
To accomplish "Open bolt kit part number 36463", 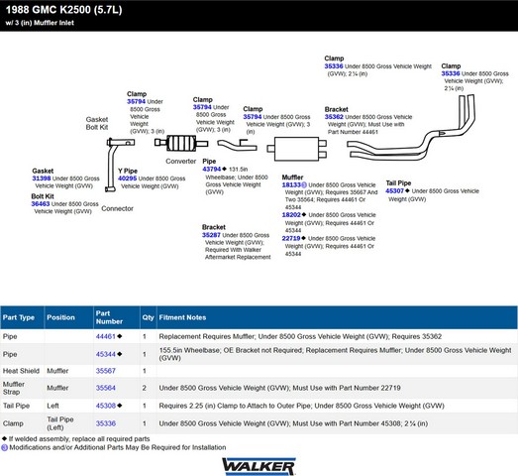I will pyautogui.click(x=41, y=203).
